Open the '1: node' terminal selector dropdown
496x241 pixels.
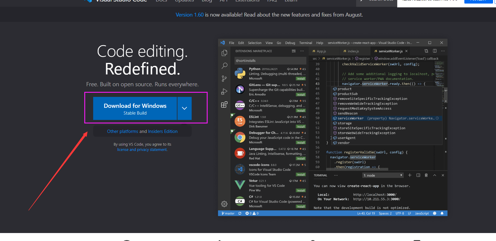[x=383, y=175]
